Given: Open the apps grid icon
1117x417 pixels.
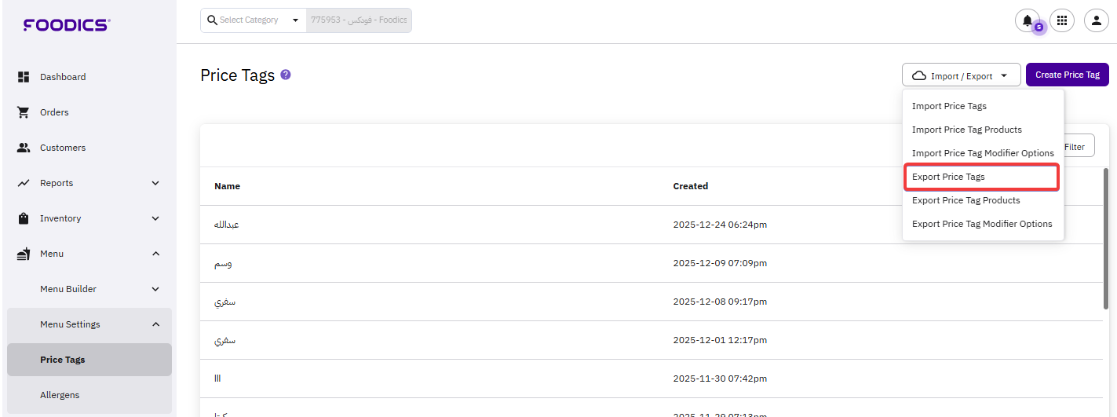Looking at the screenshot, I should click(x=1062, y=20).
